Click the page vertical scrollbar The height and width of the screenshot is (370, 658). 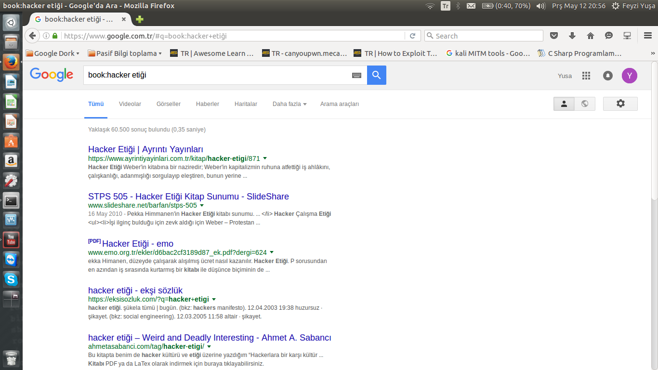tap(654, 130)
